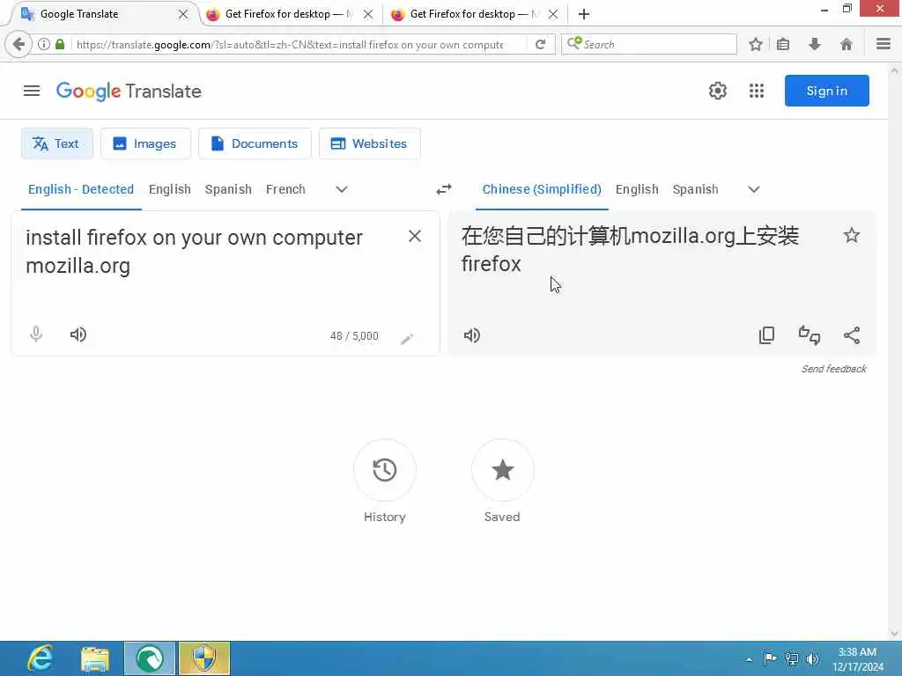This screenshot has height=676, width=902.
Task: Switch to Images translation
Action: pyautogui.click(x=145, y=143)
